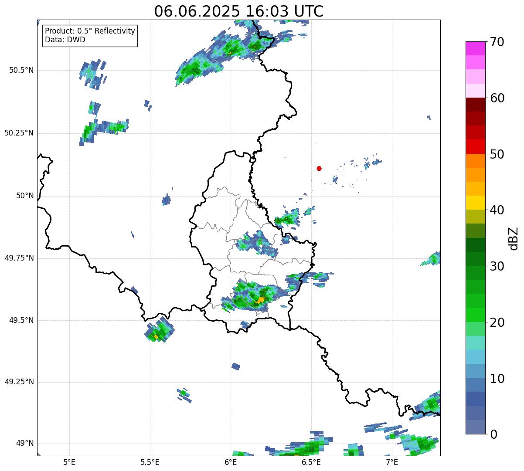The width and height of the screenshot is (524, 471).
Task: Click the colorbar tick label 50
Action: [497, 154]
